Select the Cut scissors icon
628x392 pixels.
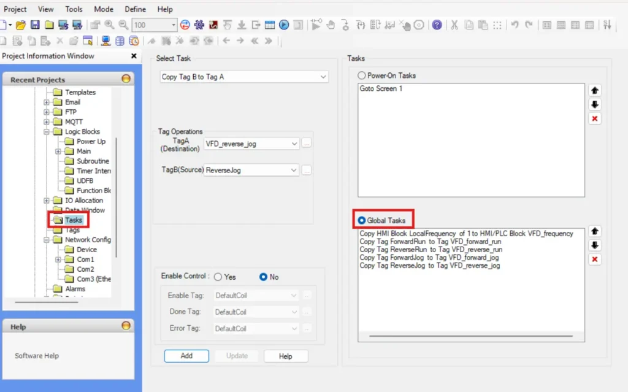(x=455, y=25)
